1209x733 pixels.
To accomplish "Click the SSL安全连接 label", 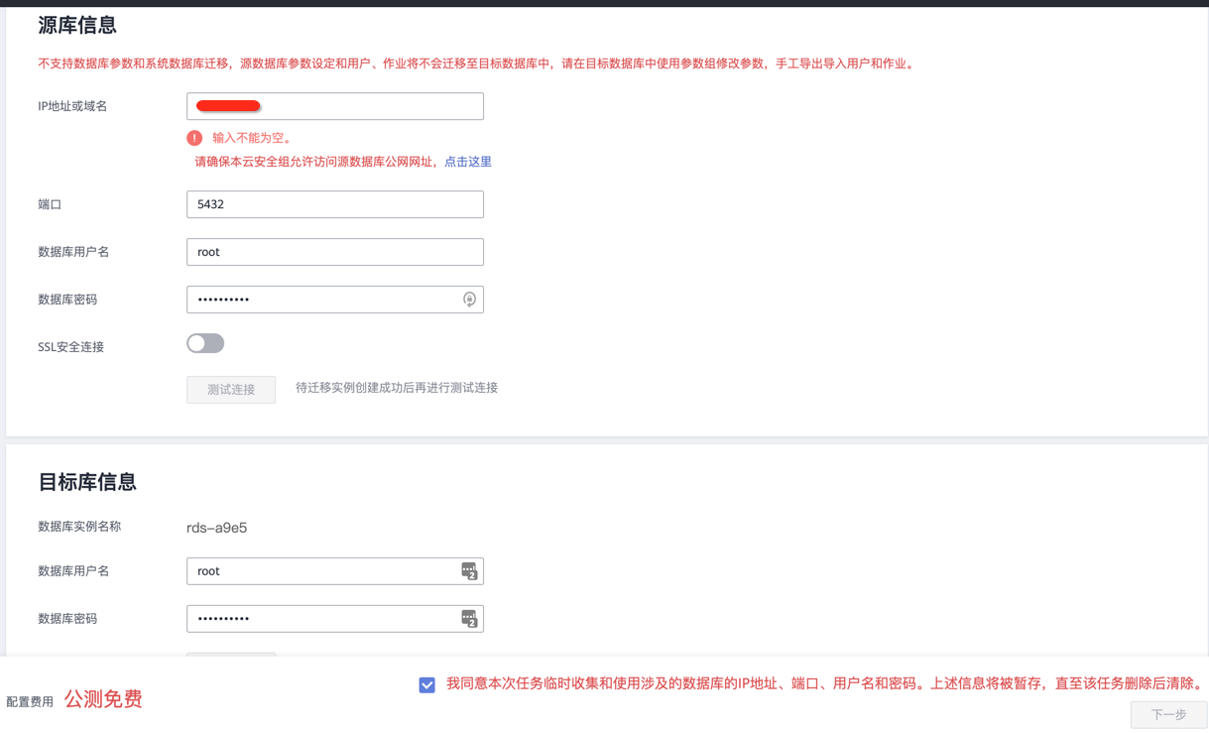I will (70, 347).
